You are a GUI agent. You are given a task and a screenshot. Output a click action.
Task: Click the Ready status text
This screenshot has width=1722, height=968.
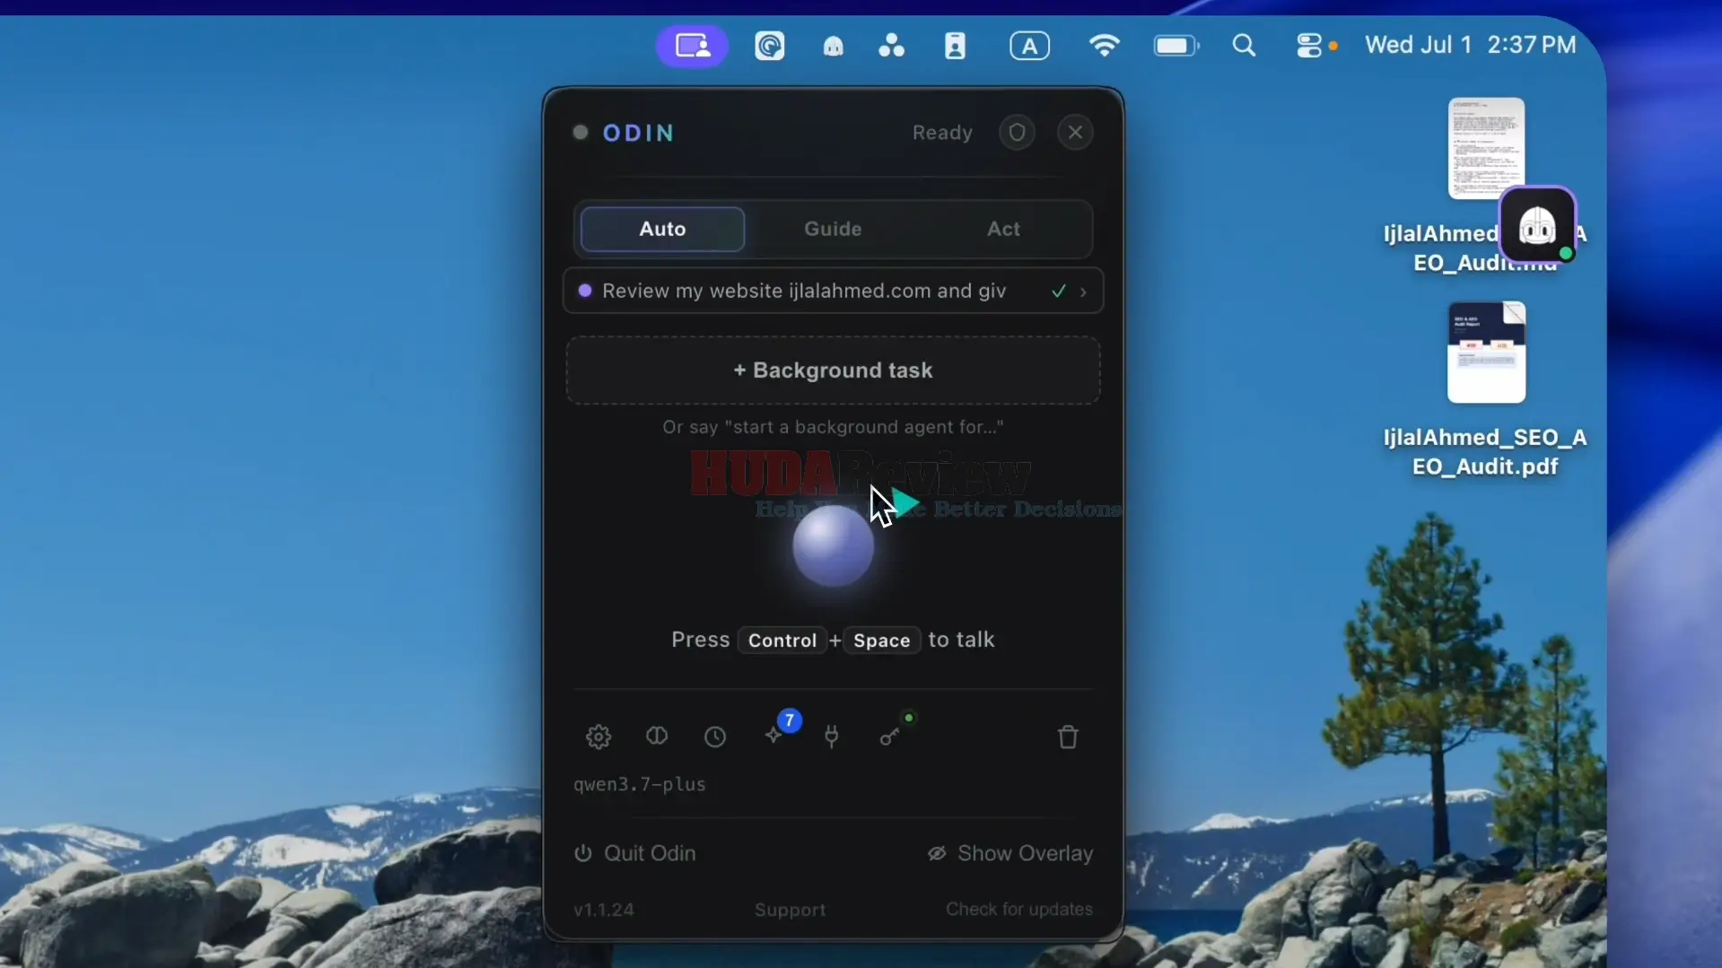click(942, 133)
